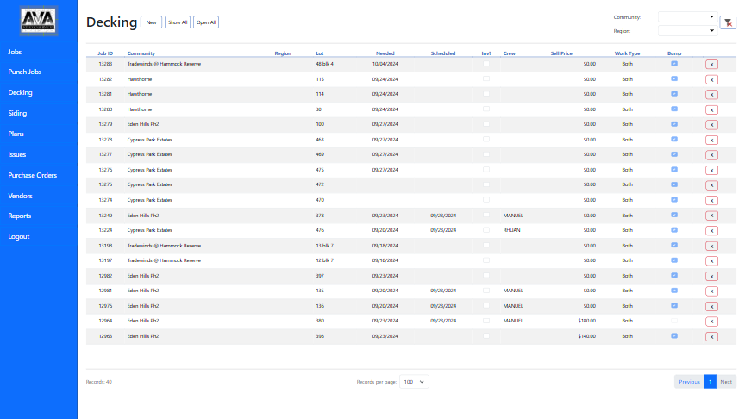The width and height of the screenshot is (745, 419).
Task: Open the Records per page dropdown
Action: [414, 382]
